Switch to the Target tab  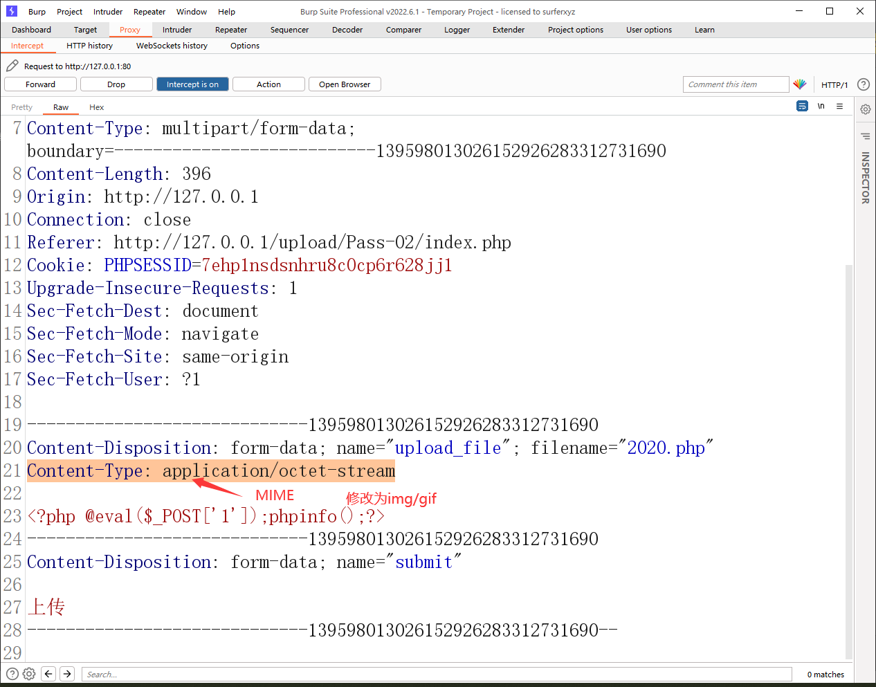point(85,30)
